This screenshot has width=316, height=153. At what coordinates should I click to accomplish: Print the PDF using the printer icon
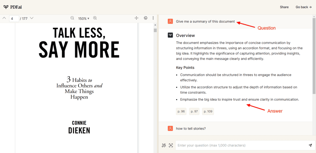click(146, 18)
